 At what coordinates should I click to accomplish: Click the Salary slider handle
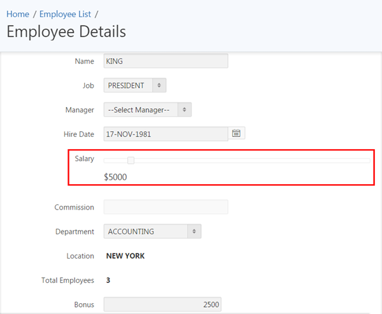(131, 161)
